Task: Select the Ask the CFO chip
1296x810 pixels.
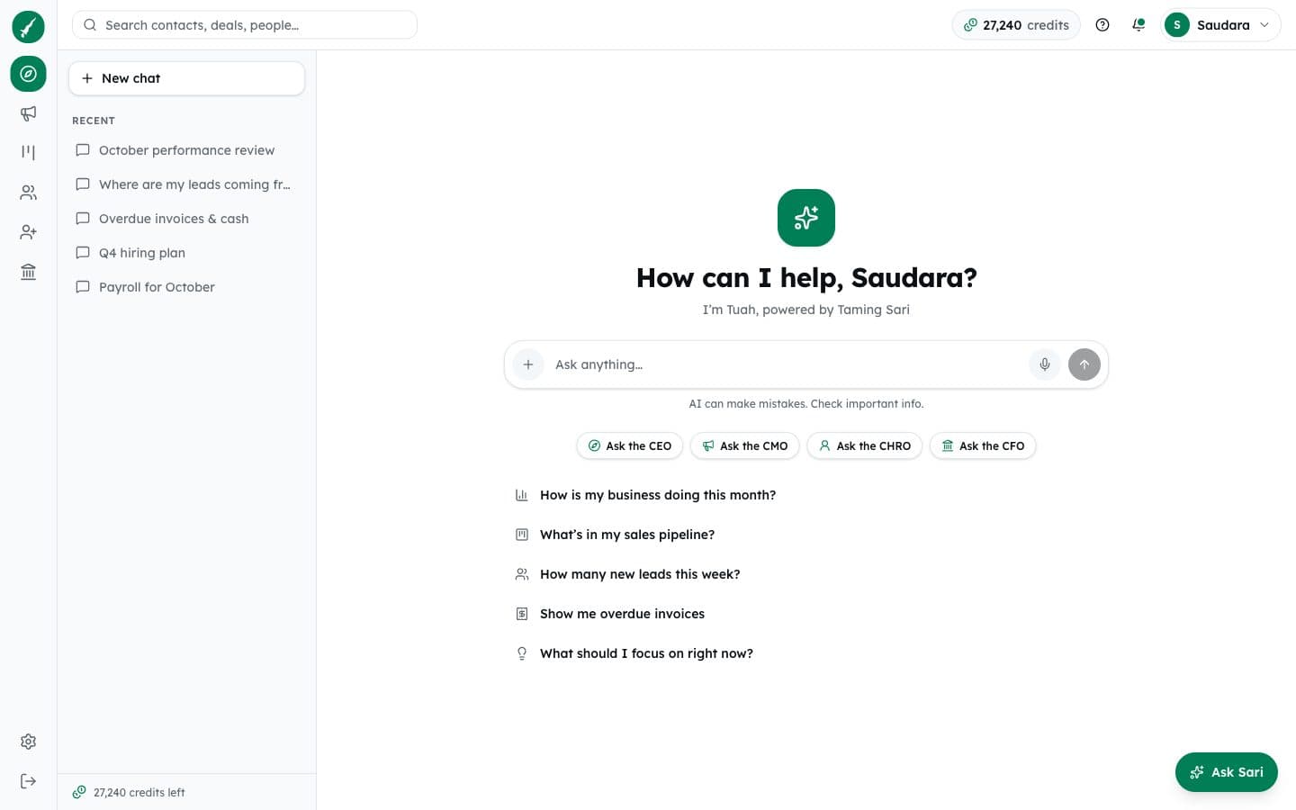Action: tap(983, 445)
